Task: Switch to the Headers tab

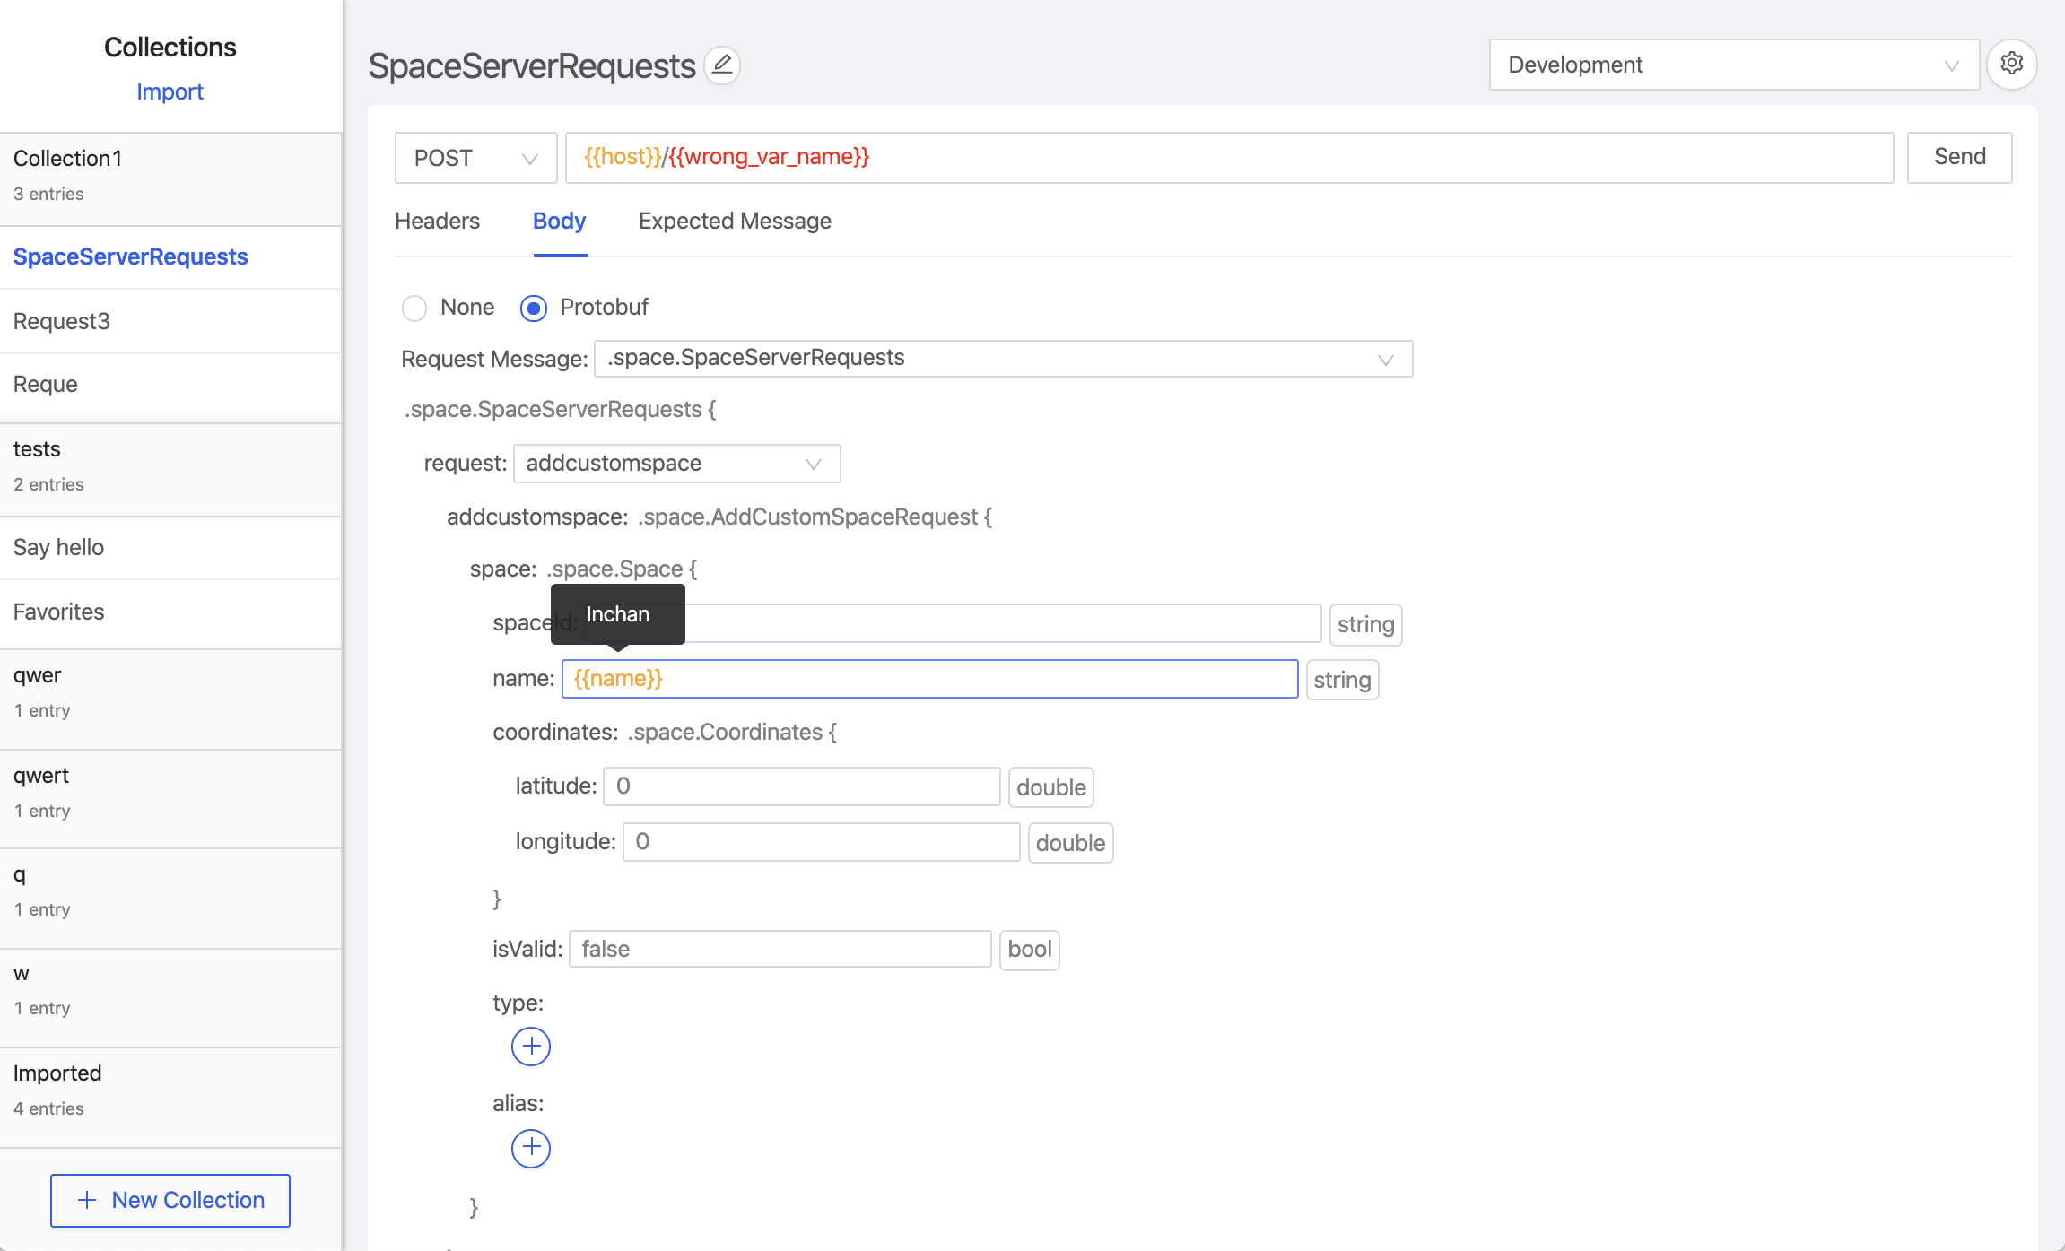Action: (437, 222)
